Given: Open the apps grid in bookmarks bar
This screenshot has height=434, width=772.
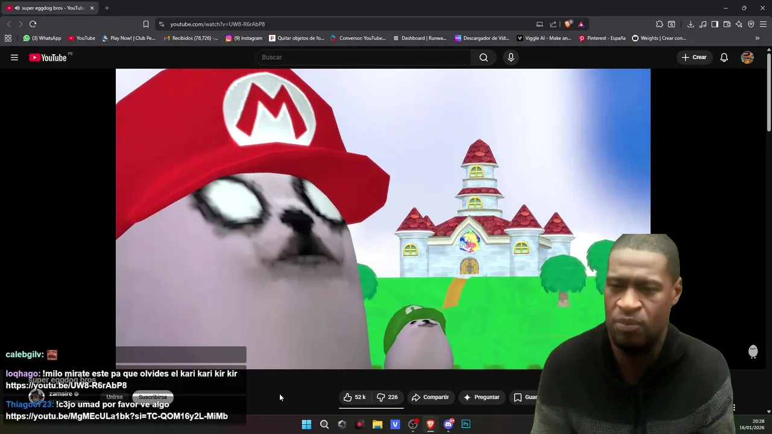Looking at the screenshot, I should coord(8,38).
